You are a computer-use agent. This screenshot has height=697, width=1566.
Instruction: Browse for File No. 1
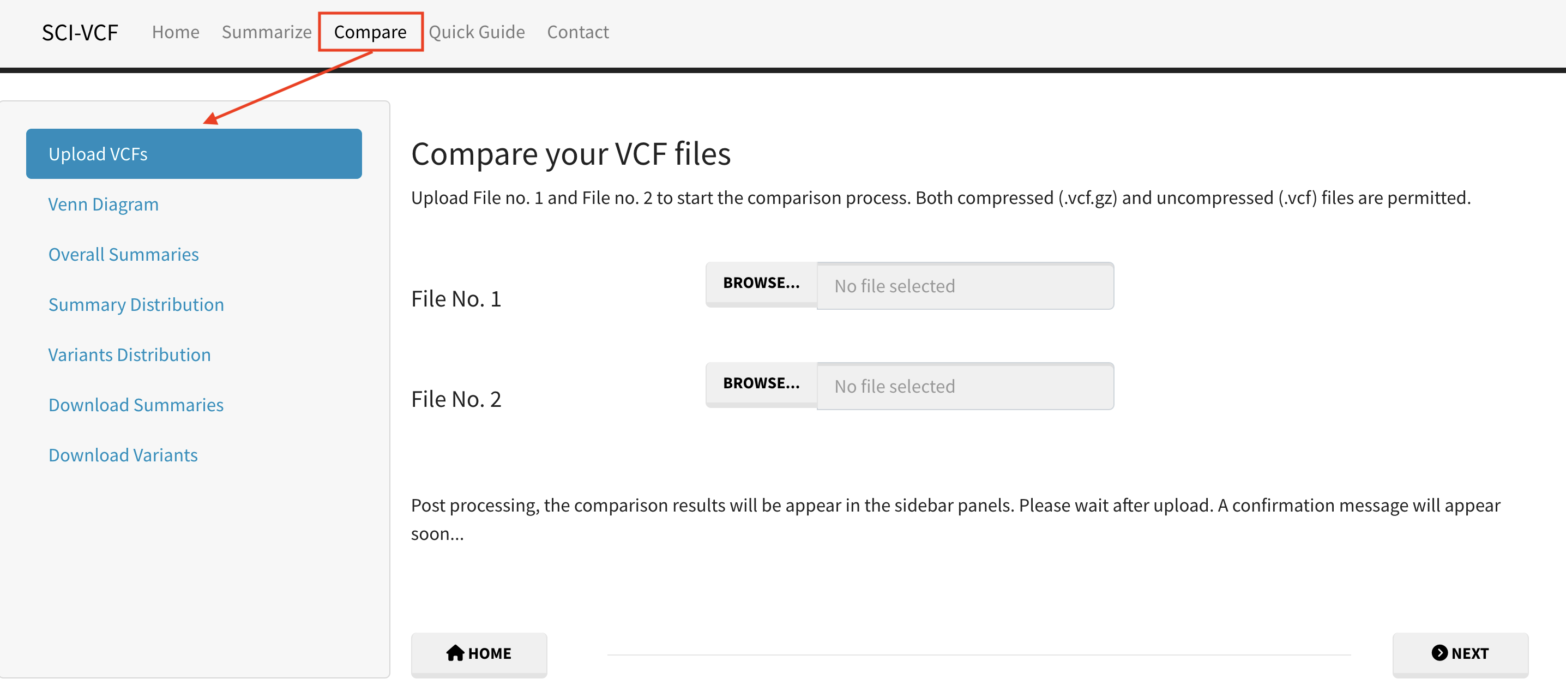coord(761,284)
